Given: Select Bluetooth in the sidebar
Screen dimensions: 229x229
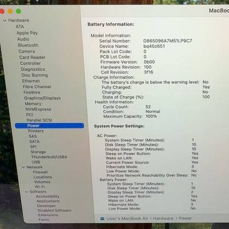Looking at the screenshot, I should tap(28, 45).
